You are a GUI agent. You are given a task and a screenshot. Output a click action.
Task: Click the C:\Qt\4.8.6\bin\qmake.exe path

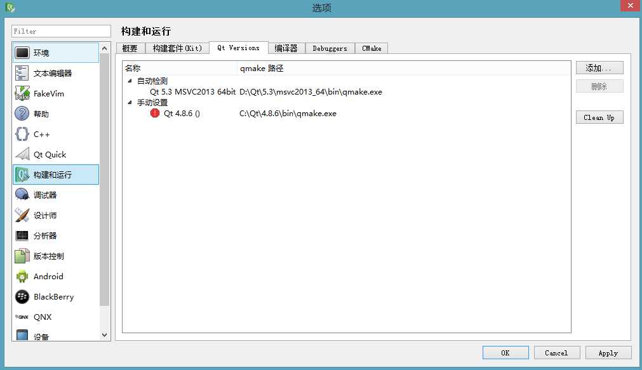[288, 114]
